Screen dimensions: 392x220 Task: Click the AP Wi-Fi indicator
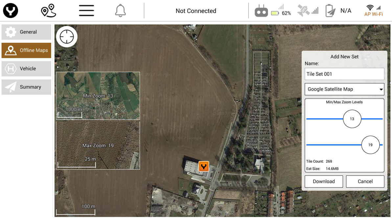[374, 11]
